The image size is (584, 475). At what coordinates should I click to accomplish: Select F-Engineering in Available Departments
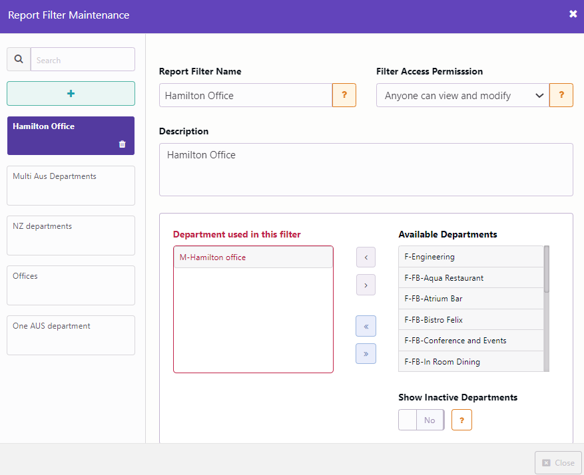(x=471, y=257)
